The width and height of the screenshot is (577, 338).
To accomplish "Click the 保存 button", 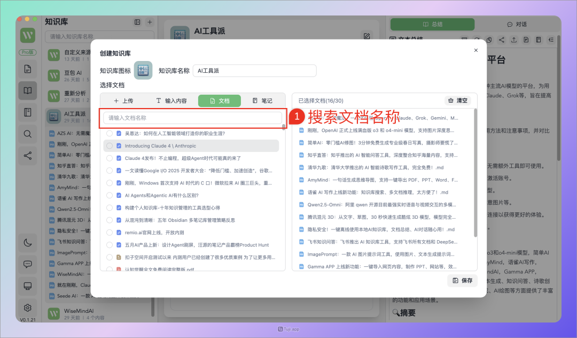I will pyautogui.click(x=462, y=280).
